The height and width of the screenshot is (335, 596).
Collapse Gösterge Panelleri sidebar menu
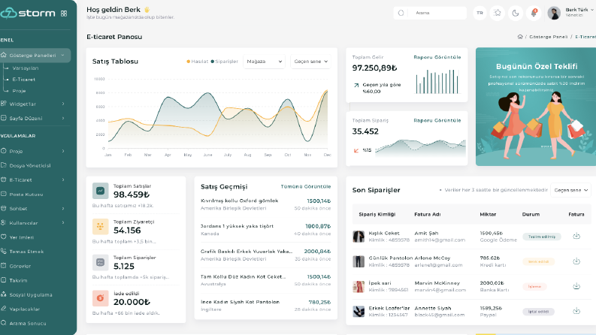[35, 56]
